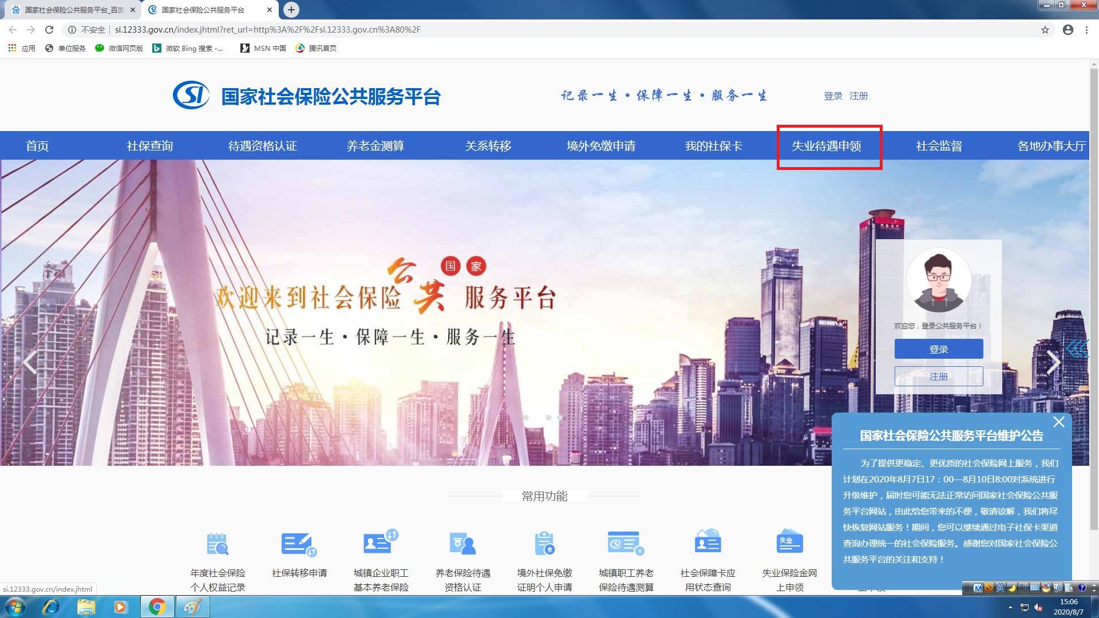Launch Internet Explorer from taskbar

click(x=51, y=607)
